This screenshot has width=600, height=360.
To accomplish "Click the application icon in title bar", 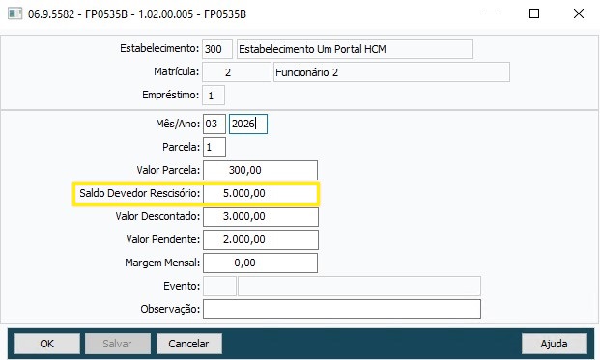I will 14,14.
